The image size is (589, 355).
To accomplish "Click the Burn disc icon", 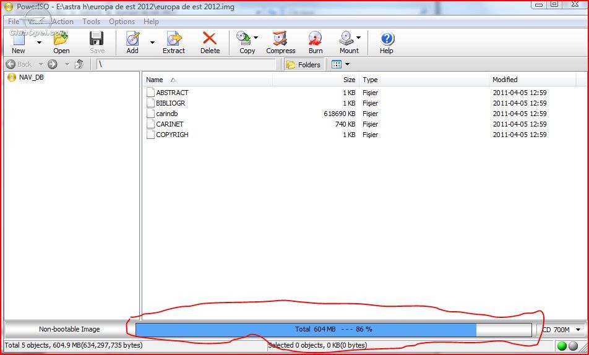I will pos(315,39).
